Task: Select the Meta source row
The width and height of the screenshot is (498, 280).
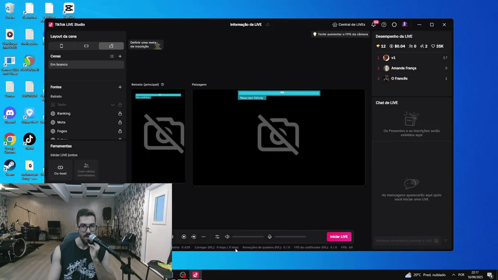Action: [86, 122]
